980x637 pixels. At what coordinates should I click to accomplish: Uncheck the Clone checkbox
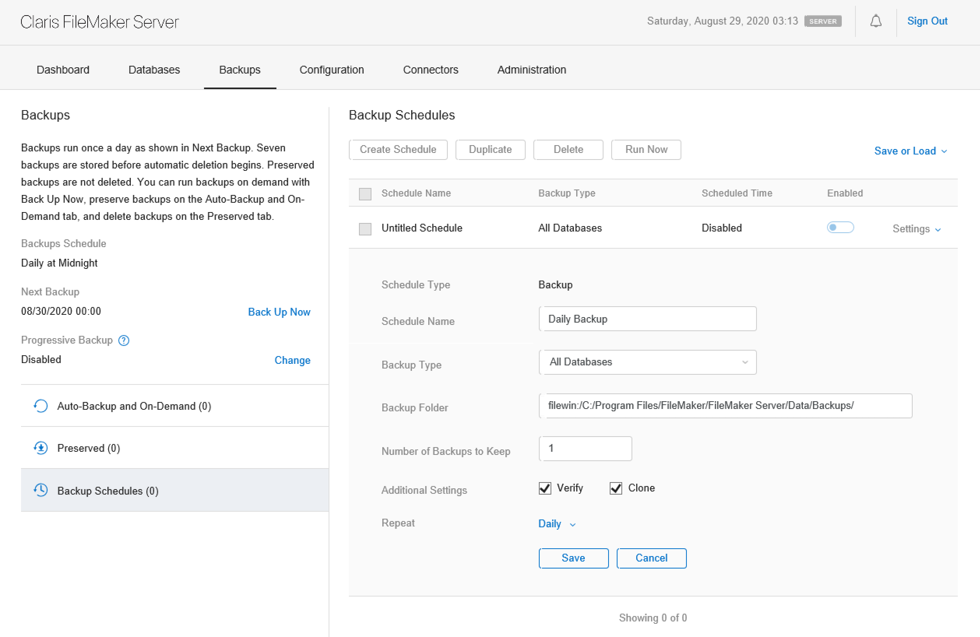pyautogui.click(x=616, y=488)
